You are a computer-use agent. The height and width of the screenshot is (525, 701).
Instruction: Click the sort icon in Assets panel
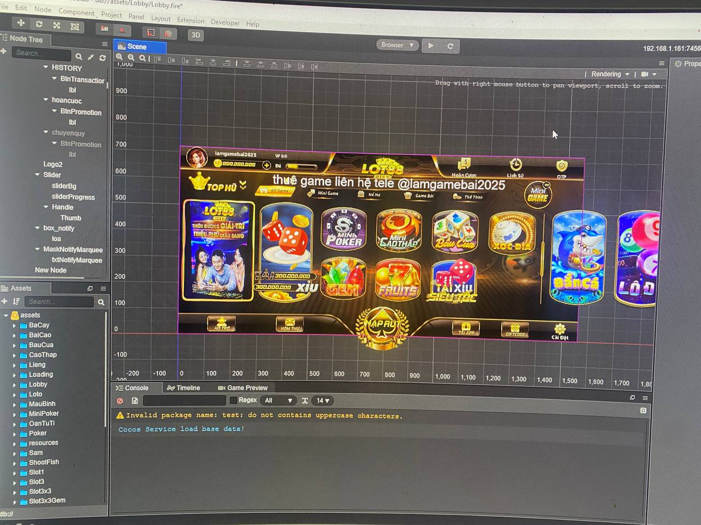16,301
